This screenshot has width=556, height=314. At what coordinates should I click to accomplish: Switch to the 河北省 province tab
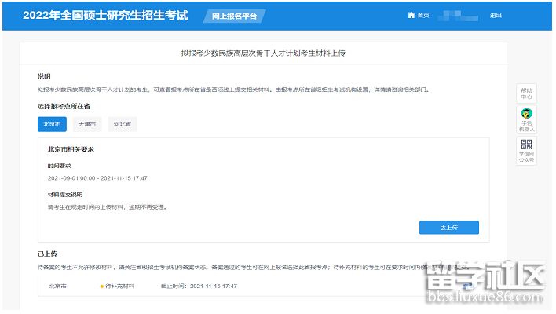pyautogui.click(x=121, y=124)
